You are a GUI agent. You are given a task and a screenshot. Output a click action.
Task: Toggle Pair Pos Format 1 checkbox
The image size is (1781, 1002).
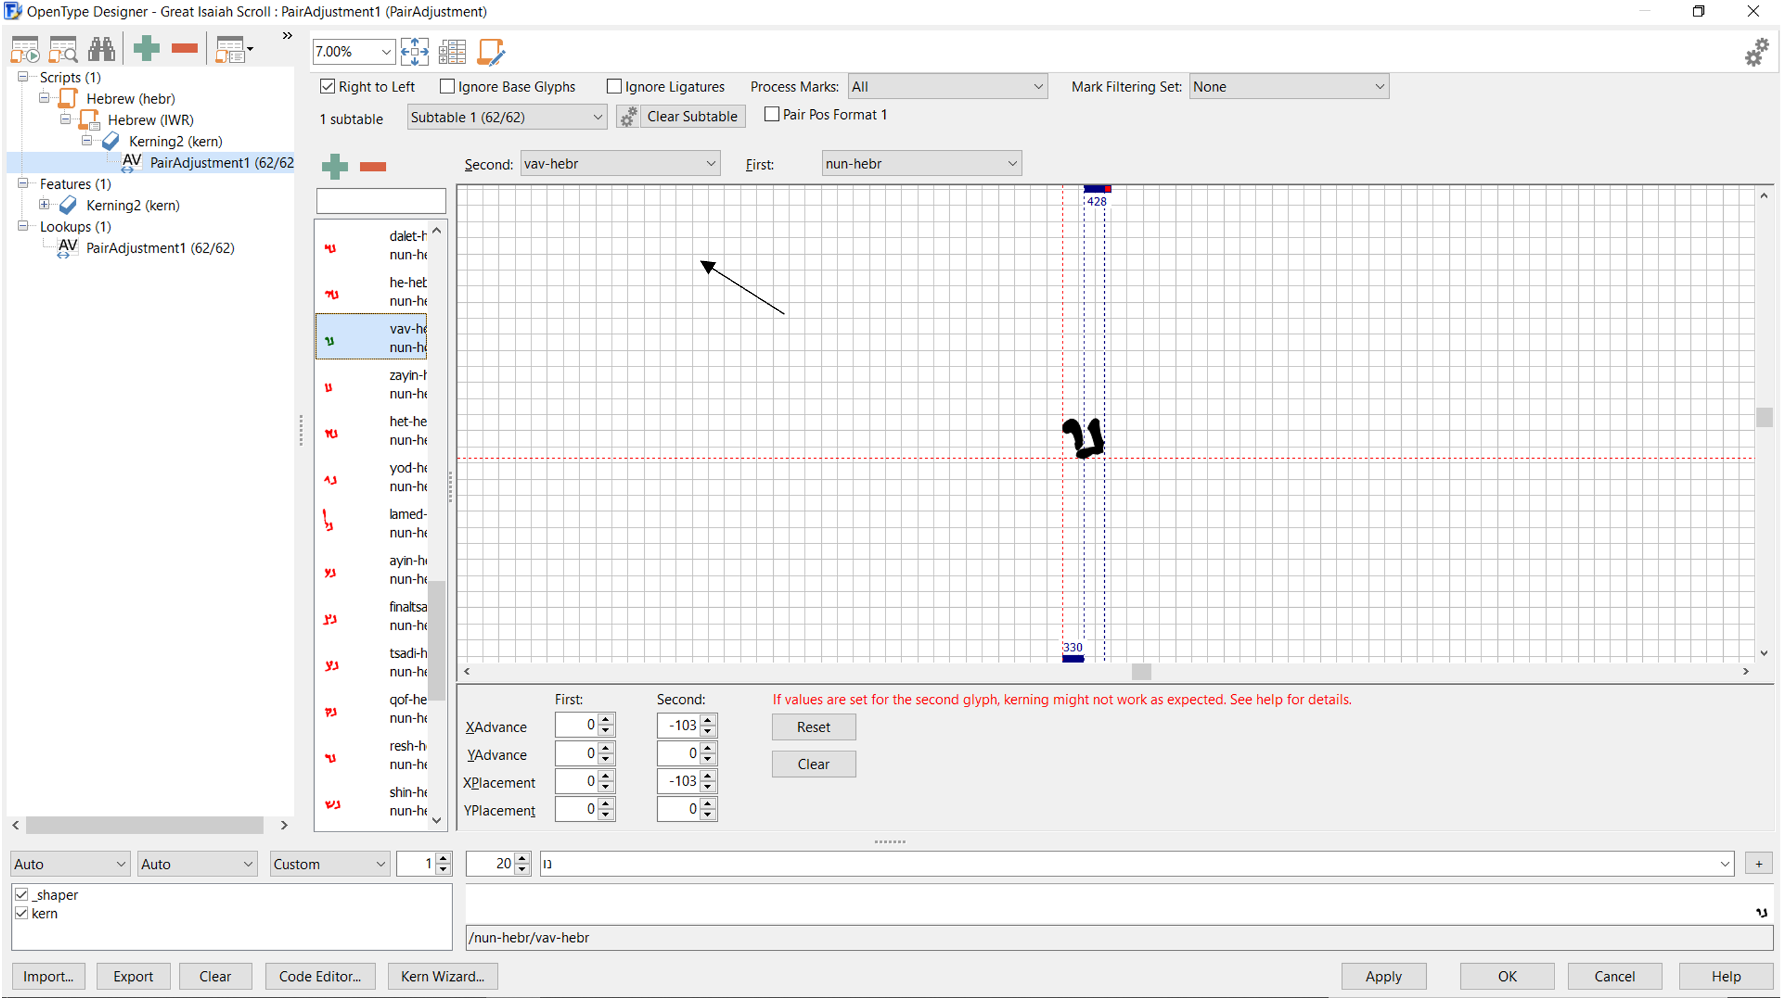pyautogui.click(x=772, y=114)
